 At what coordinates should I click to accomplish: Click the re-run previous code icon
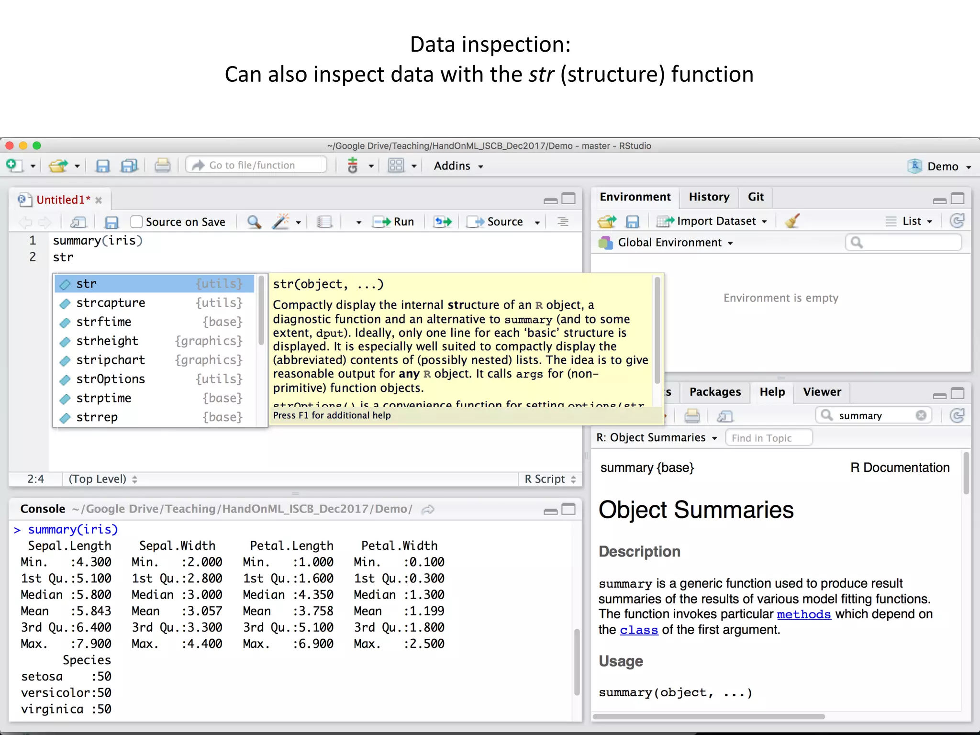click(x=443, y=222)
